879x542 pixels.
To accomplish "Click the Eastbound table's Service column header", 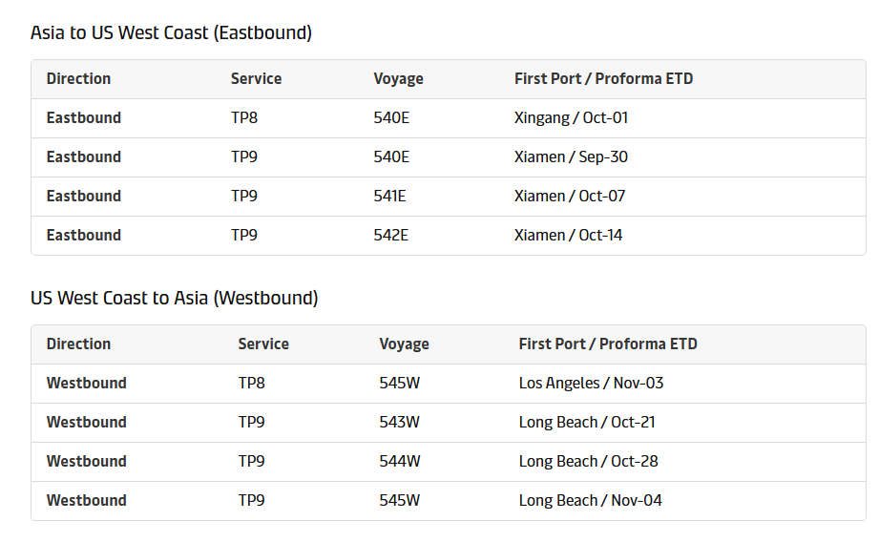I will (256, 79).
